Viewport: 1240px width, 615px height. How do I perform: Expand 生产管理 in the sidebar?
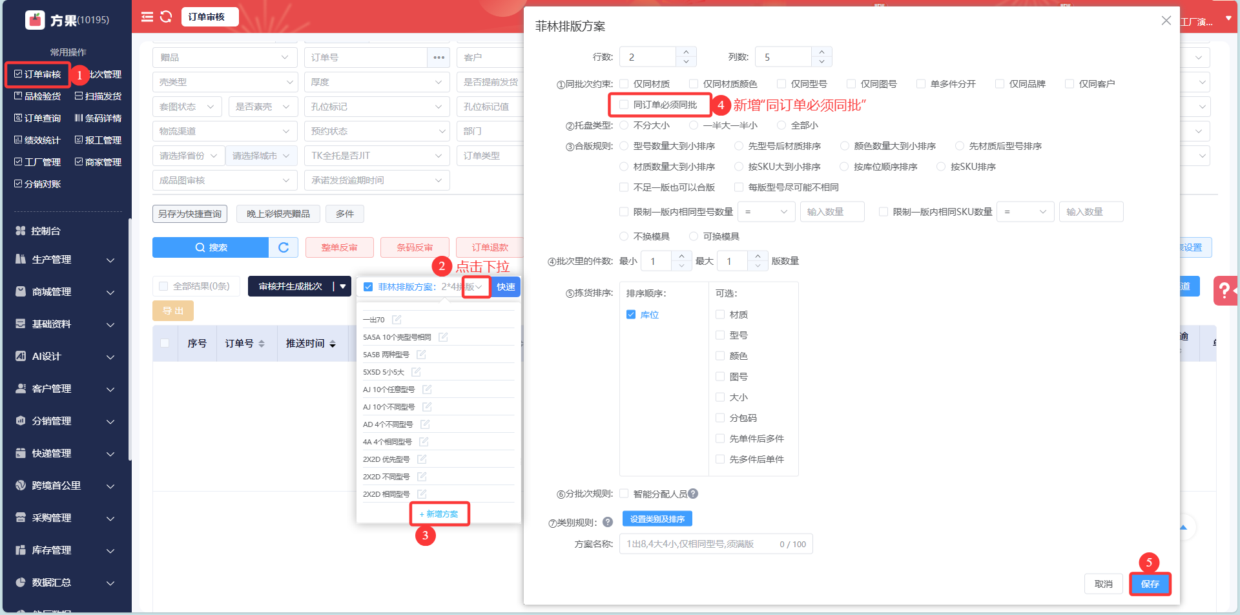[x=65, y=260]
